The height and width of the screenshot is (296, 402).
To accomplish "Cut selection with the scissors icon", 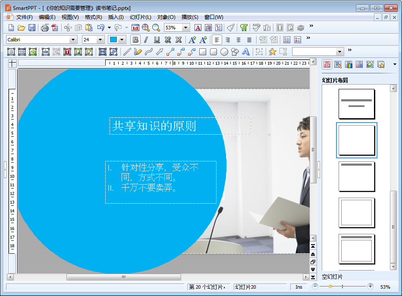I will click(68, 28).
